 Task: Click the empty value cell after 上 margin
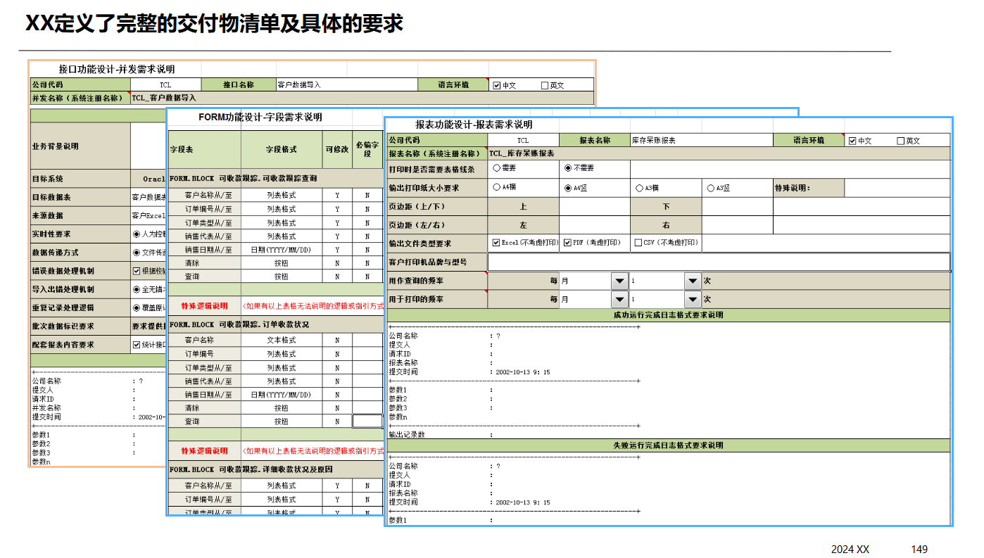pos(595,207)
